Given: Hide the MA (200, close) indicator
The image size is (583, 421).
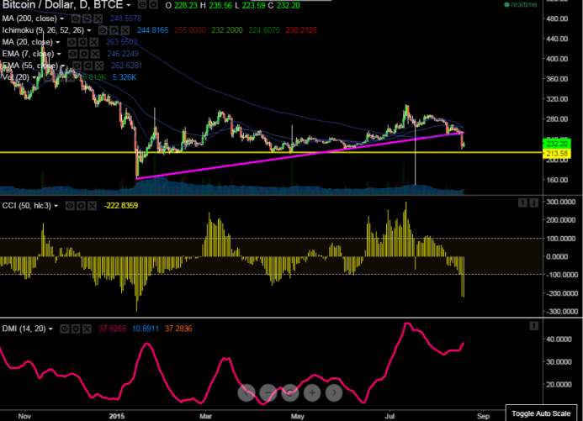Looking at the screenshot, I should point(76,18).
